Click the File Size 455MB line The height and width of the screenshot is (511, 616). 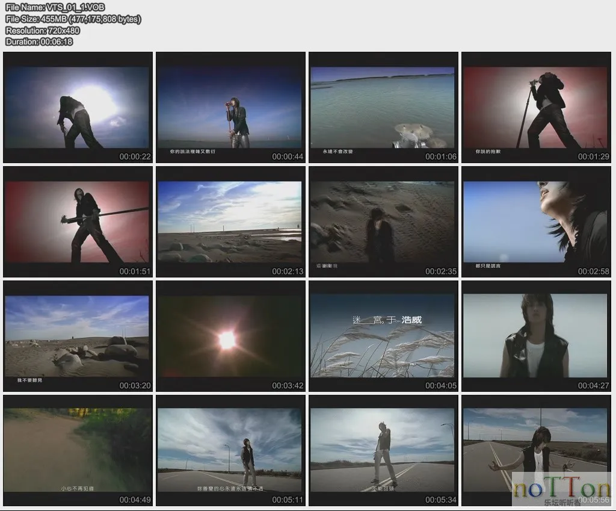(73, 19)
